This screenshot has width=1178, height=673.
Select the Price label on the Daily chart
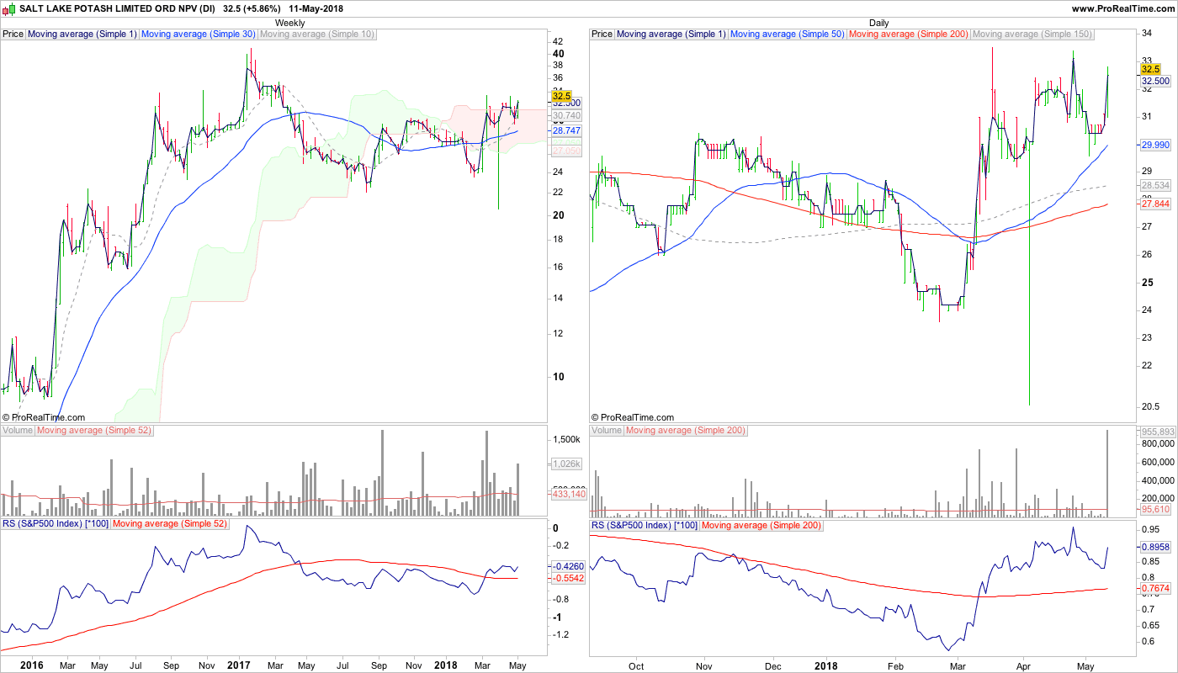pos(602,34)
